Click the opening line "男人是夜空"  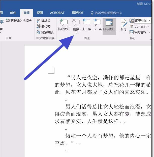pos(84,78)
